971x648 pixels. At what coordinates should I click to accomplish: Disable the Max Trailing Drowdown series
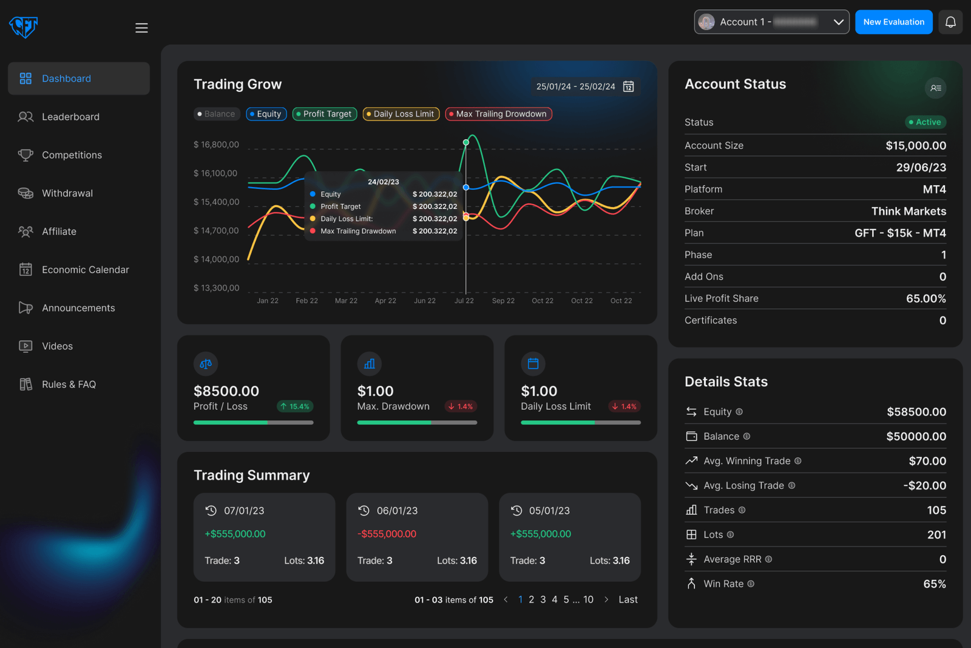click(x=498, y=114)
